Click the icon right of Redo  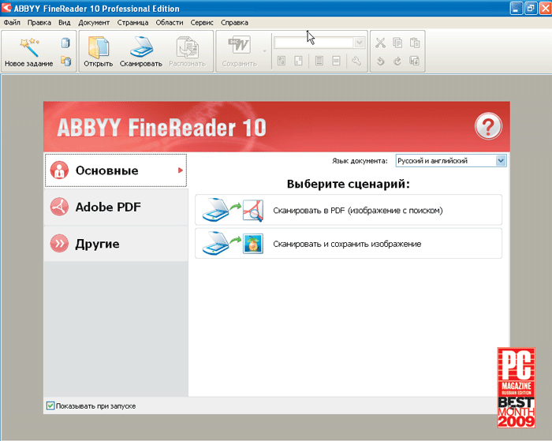tap(414, 61)
